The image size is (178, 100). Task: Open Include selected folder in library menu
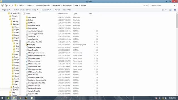click(x=26, y=10)
